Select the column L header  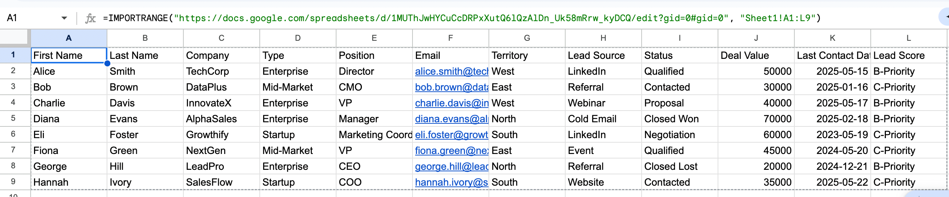909,38
